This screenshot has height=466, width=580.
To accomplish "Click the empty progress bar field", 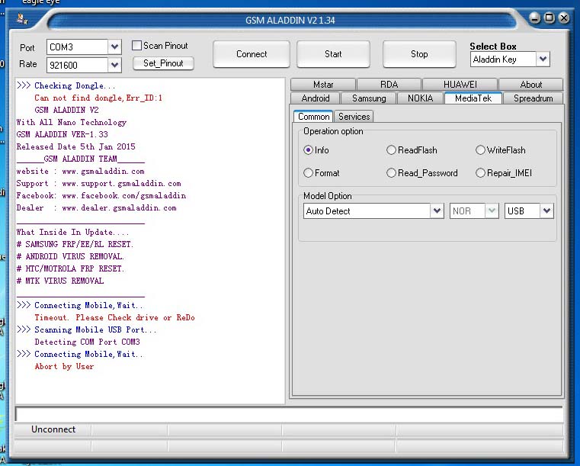I will (x=289, y=414).
